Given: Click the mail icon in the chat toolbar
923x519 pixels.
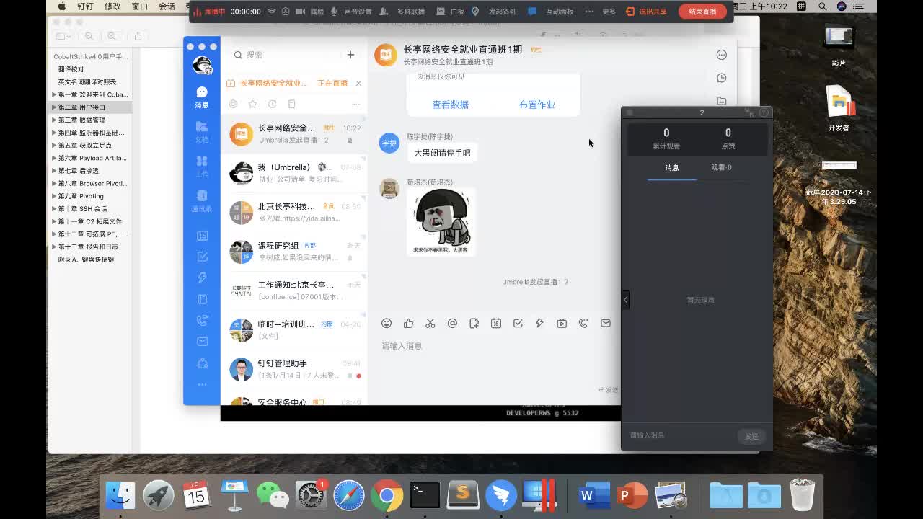Looking at the screenshot, I should point(606,323).
